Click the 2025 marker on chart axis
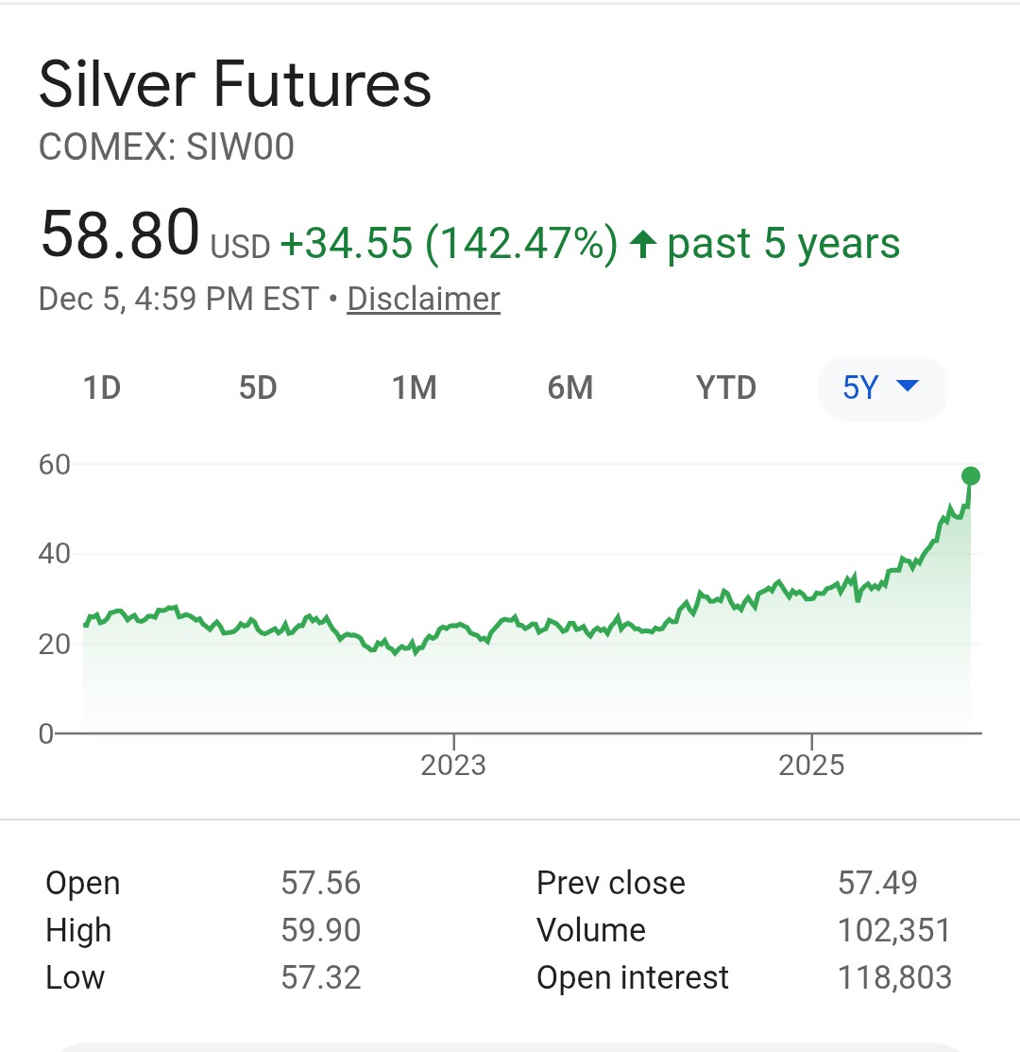 point(811,764)
